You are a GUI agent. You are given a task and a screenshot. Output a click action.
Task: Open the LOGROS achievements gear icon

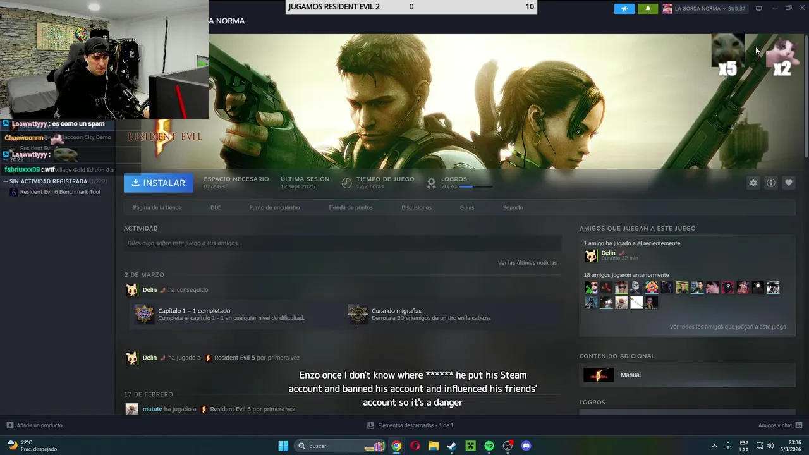pos(431,183)
